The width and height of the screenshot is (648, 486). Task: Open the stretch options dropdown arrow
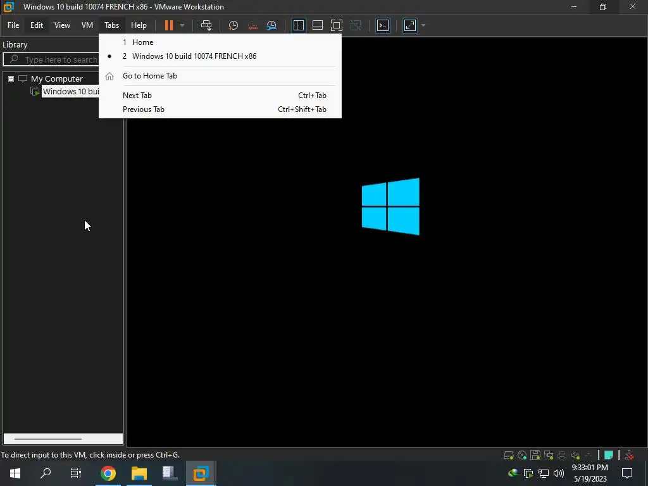pos(423,25)
